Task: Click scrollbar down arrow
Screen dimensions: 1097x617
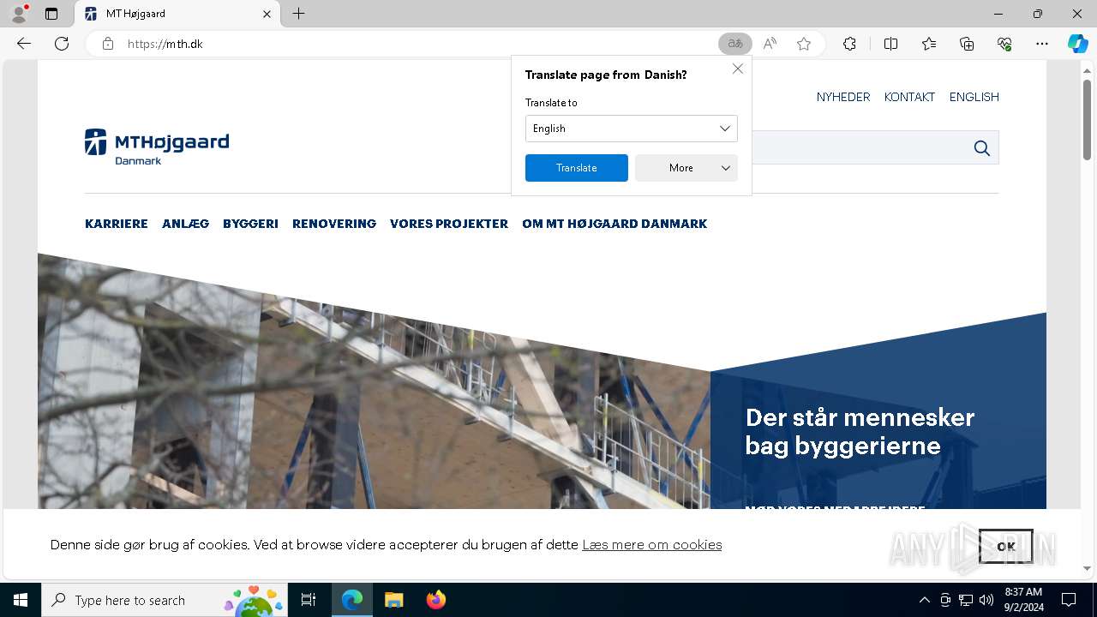Action: click(x=1087, y=568)
